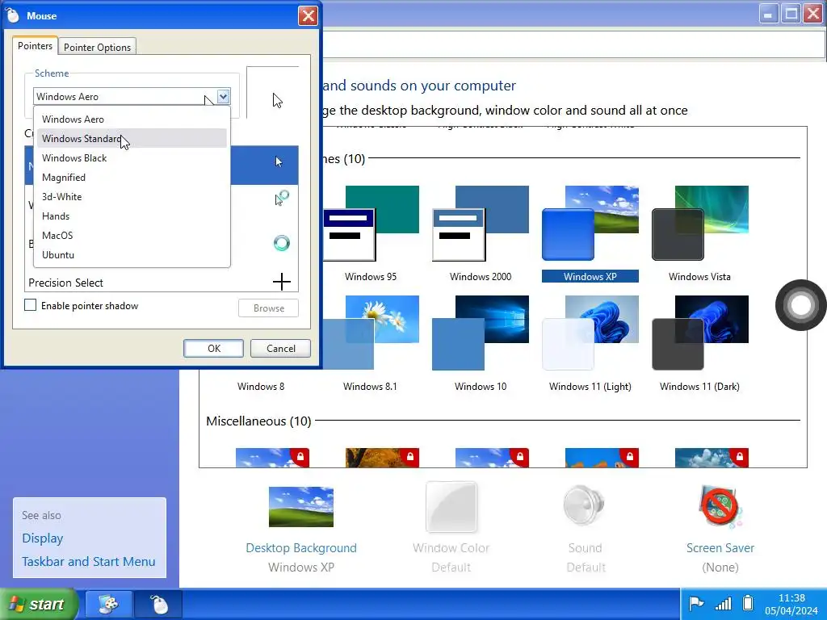Select the Windows 95 theme
Image resolution: width=827 pixels, height=620 pixels.
[x=371, y=234]
